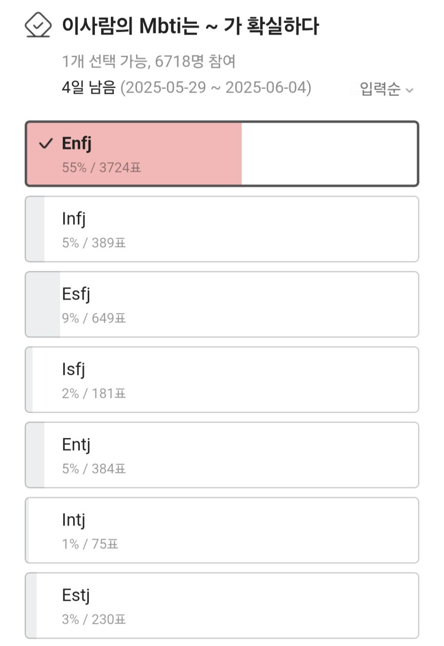The width and height of the screenshot is (444, 646).
Task: Click the poll date range 2025-05-29 ~ 2025-06-04
Action: 215,87
